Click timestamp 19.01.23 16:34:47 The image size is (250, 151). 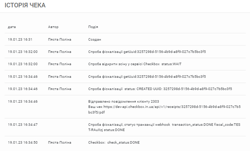click(22, 125)
